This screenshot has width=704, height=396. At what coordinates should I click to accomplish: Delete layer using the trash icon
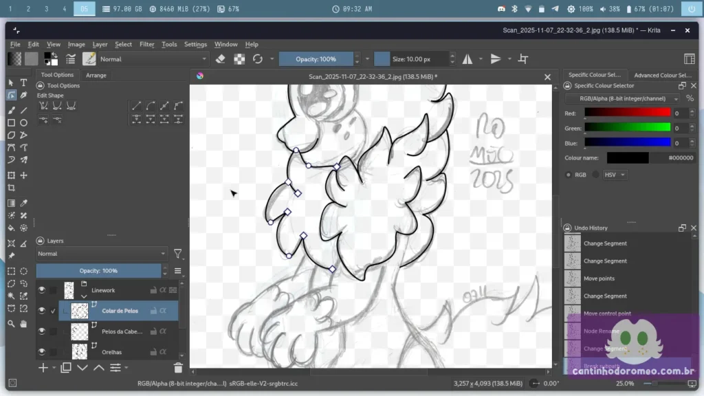tap(178, 368)
